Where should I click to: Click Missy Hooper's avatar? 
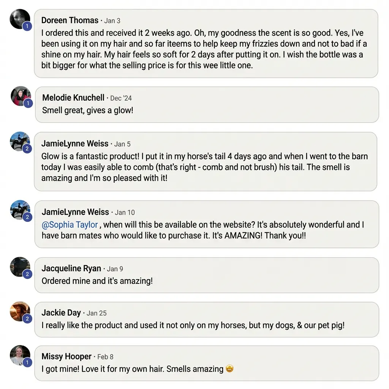[x=19, y=355]
